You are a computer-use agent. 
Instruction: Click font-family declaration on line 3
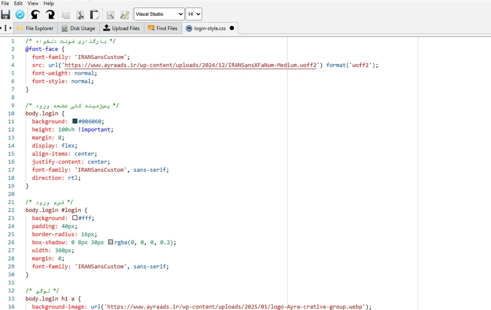[x=81, y=57]
